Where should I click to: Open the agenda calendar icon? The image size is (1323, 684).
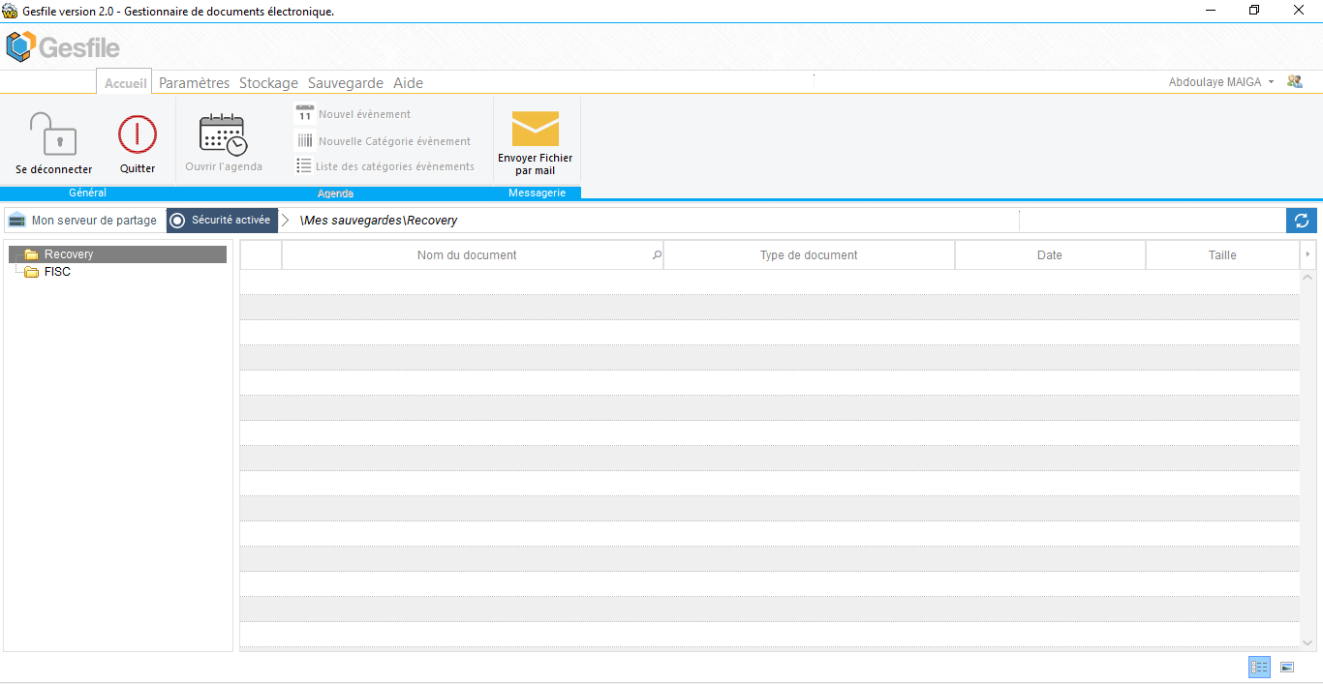pos(223,134)
